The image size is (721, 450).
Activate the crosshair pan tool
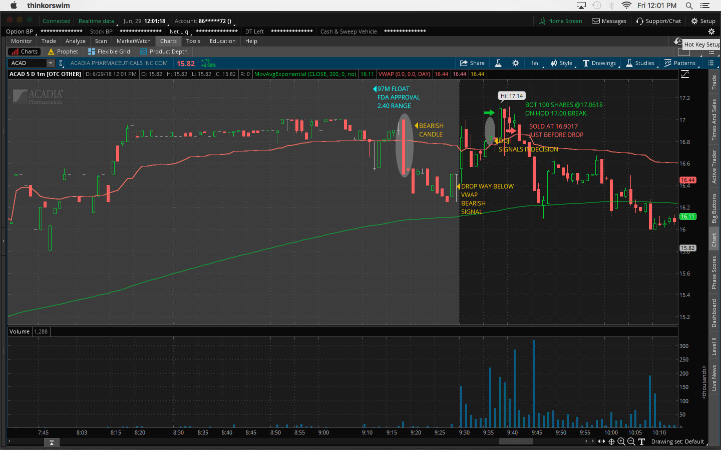coord(611,441)
